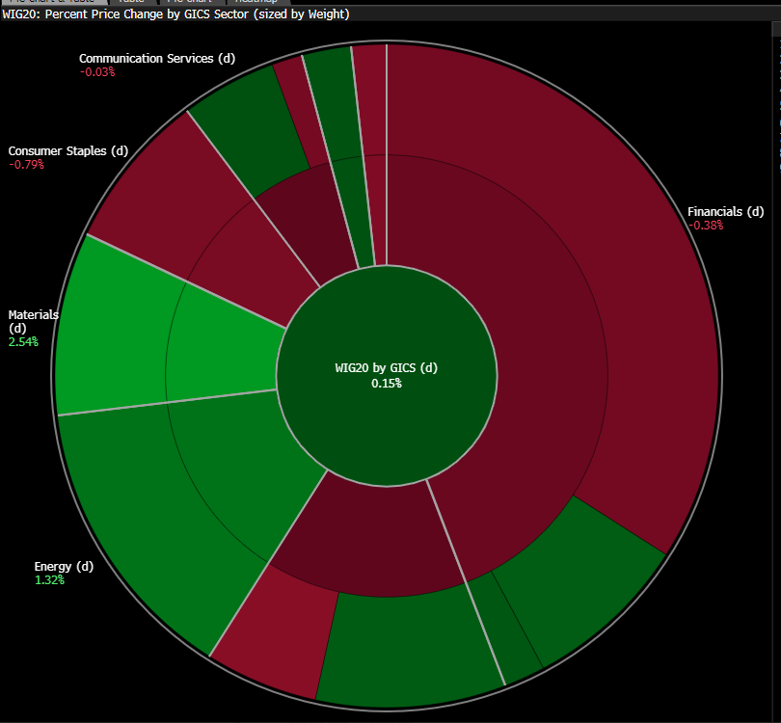Click the 2.54% Materials change value
Screen dimensions: 781x723
(x=23, y=341)
